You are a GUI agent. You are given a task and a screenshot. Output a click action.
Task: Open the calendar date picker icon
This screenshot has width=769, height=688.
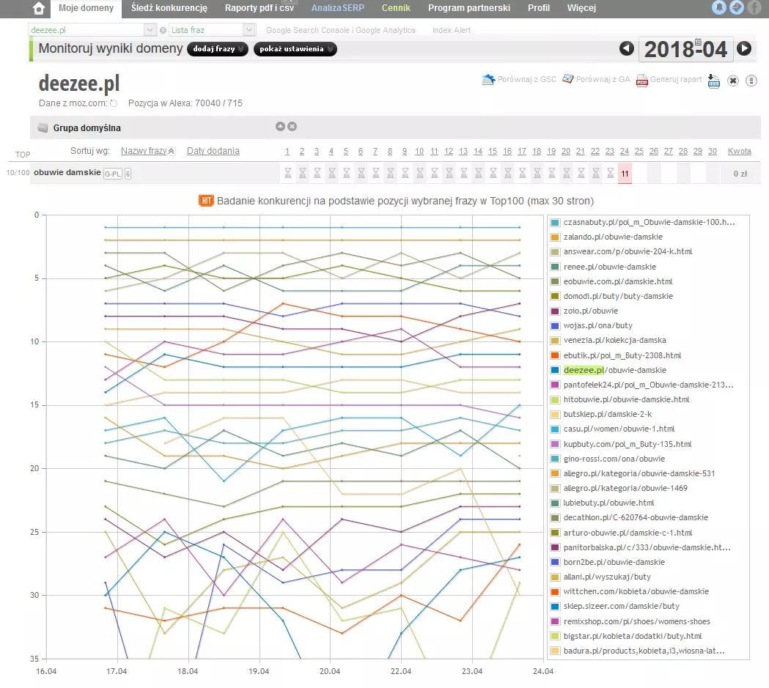(698, 42)
